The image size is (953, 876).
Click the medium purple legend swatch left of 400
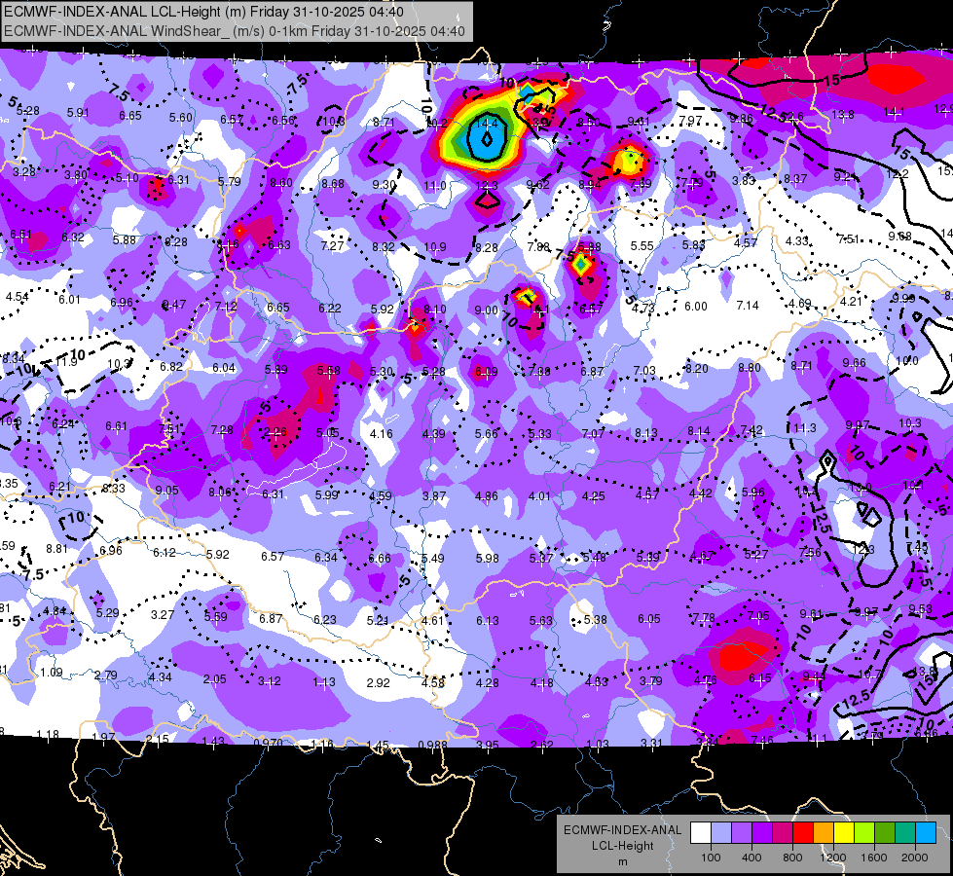tap(742, 833)
